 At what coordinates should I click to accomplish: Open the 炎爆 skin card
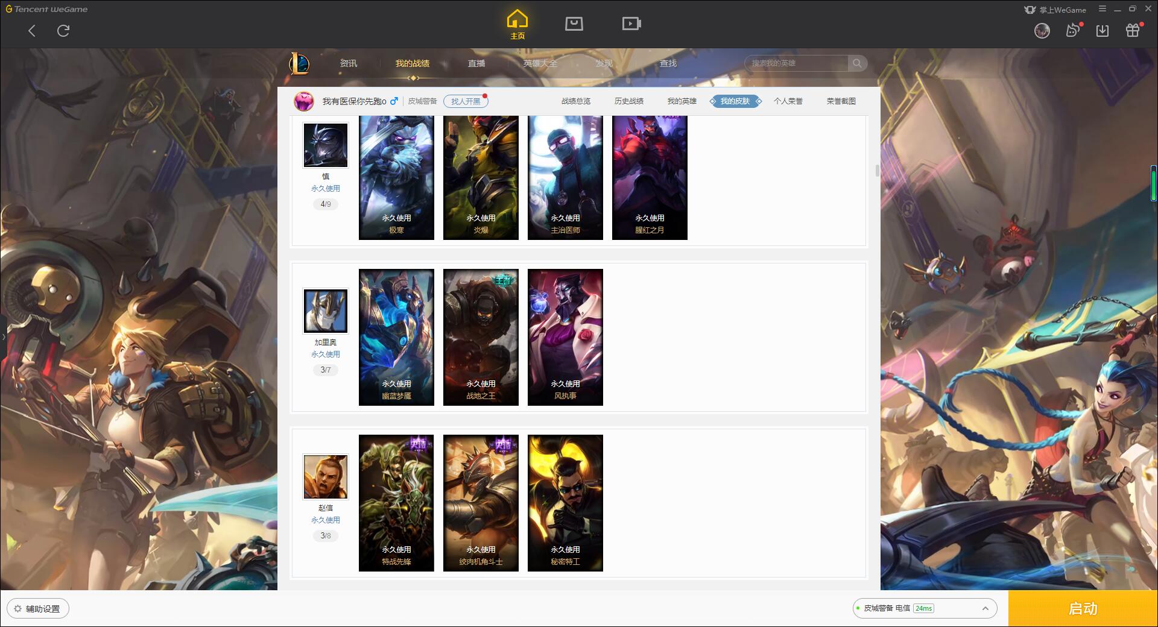[481, 178]
